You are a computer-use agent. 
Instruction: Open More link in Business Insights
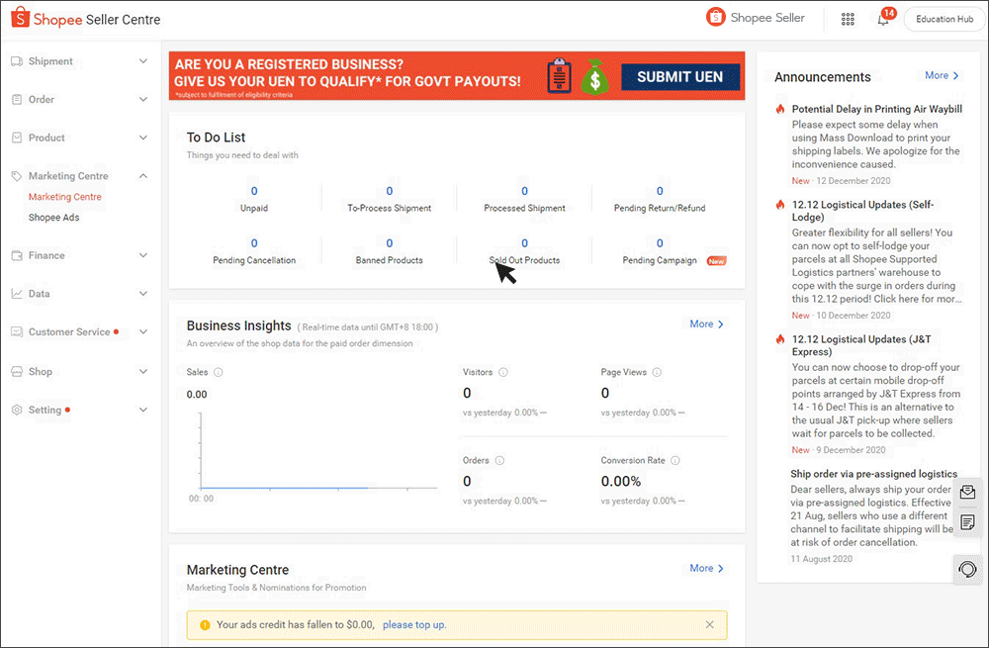[706, 324]
